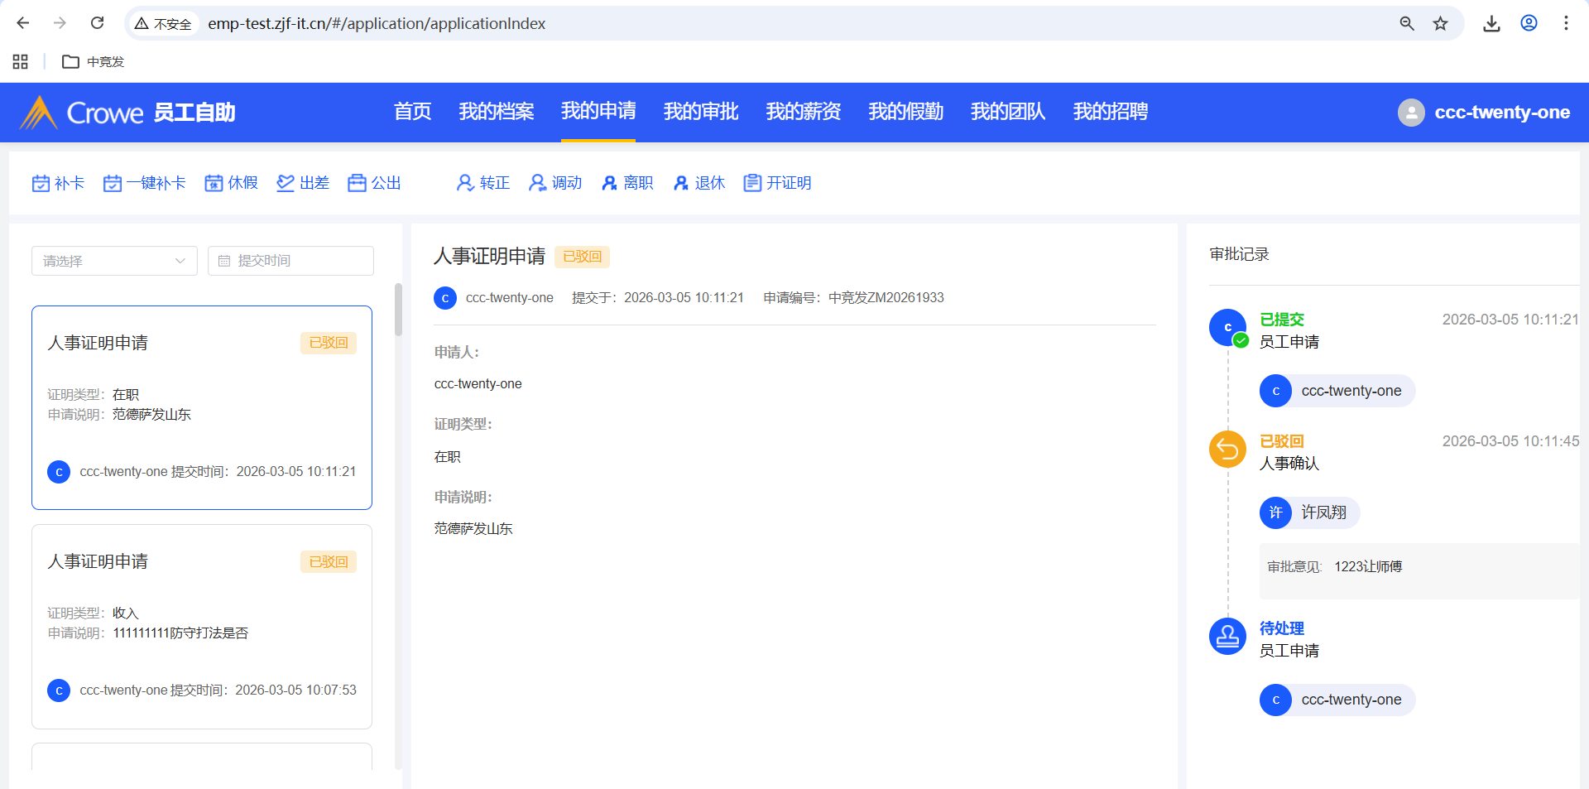Viewport: 1589px width, 789px height.
Task: Open the 我的假勤 tab
Action: (x=906, y=112)
